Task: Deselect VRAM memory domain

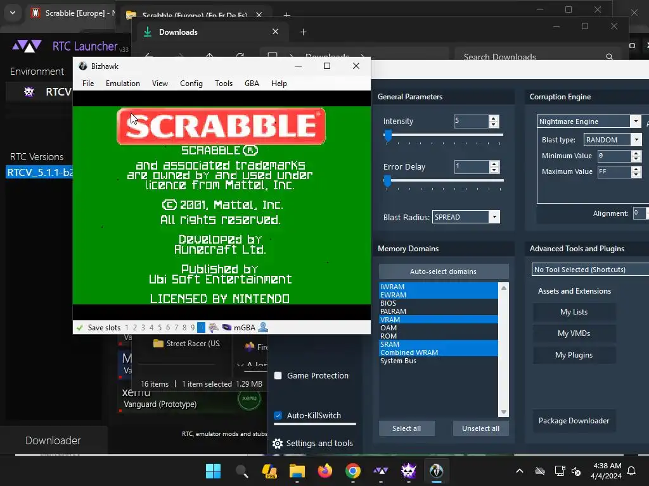Action: [439, 320]
